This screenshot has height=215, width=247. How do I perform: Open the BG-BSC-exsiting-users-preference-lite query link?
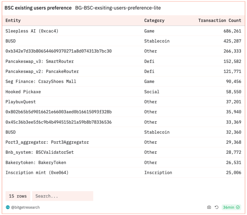tap(118, 8)
